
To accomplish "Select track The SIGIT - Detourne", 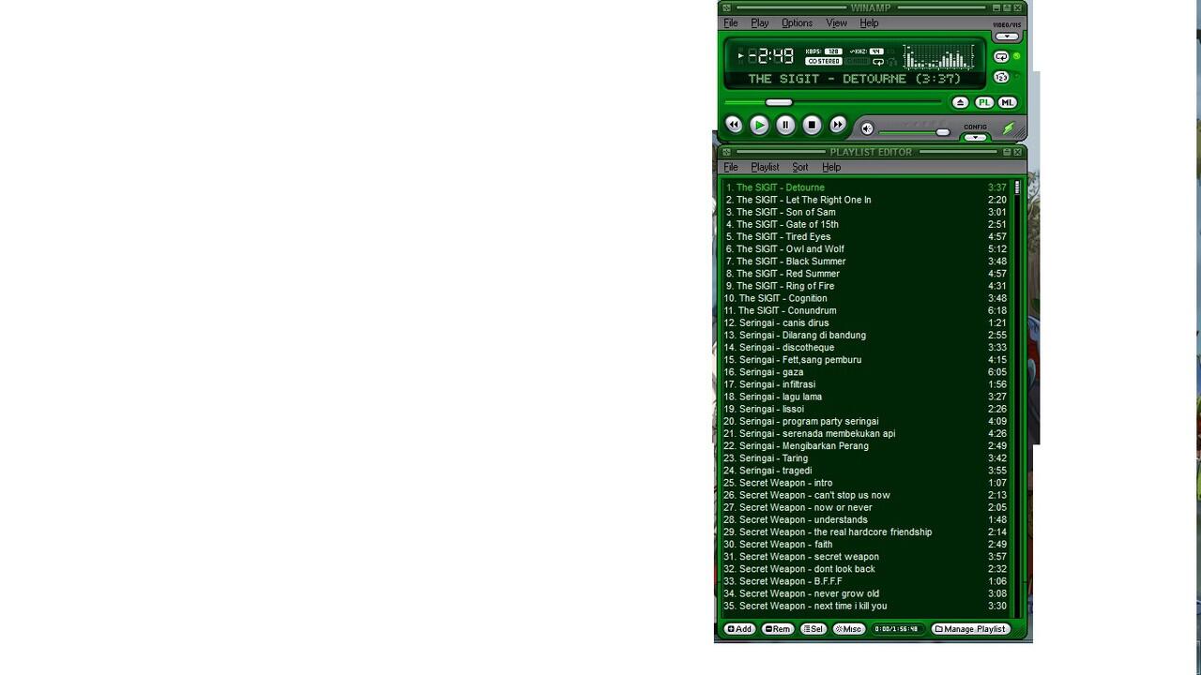I will [x=866, y=187].
